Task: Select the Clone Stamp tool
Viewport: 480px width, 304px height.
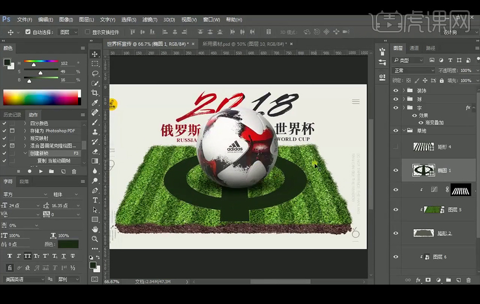Action: [95, 132]
